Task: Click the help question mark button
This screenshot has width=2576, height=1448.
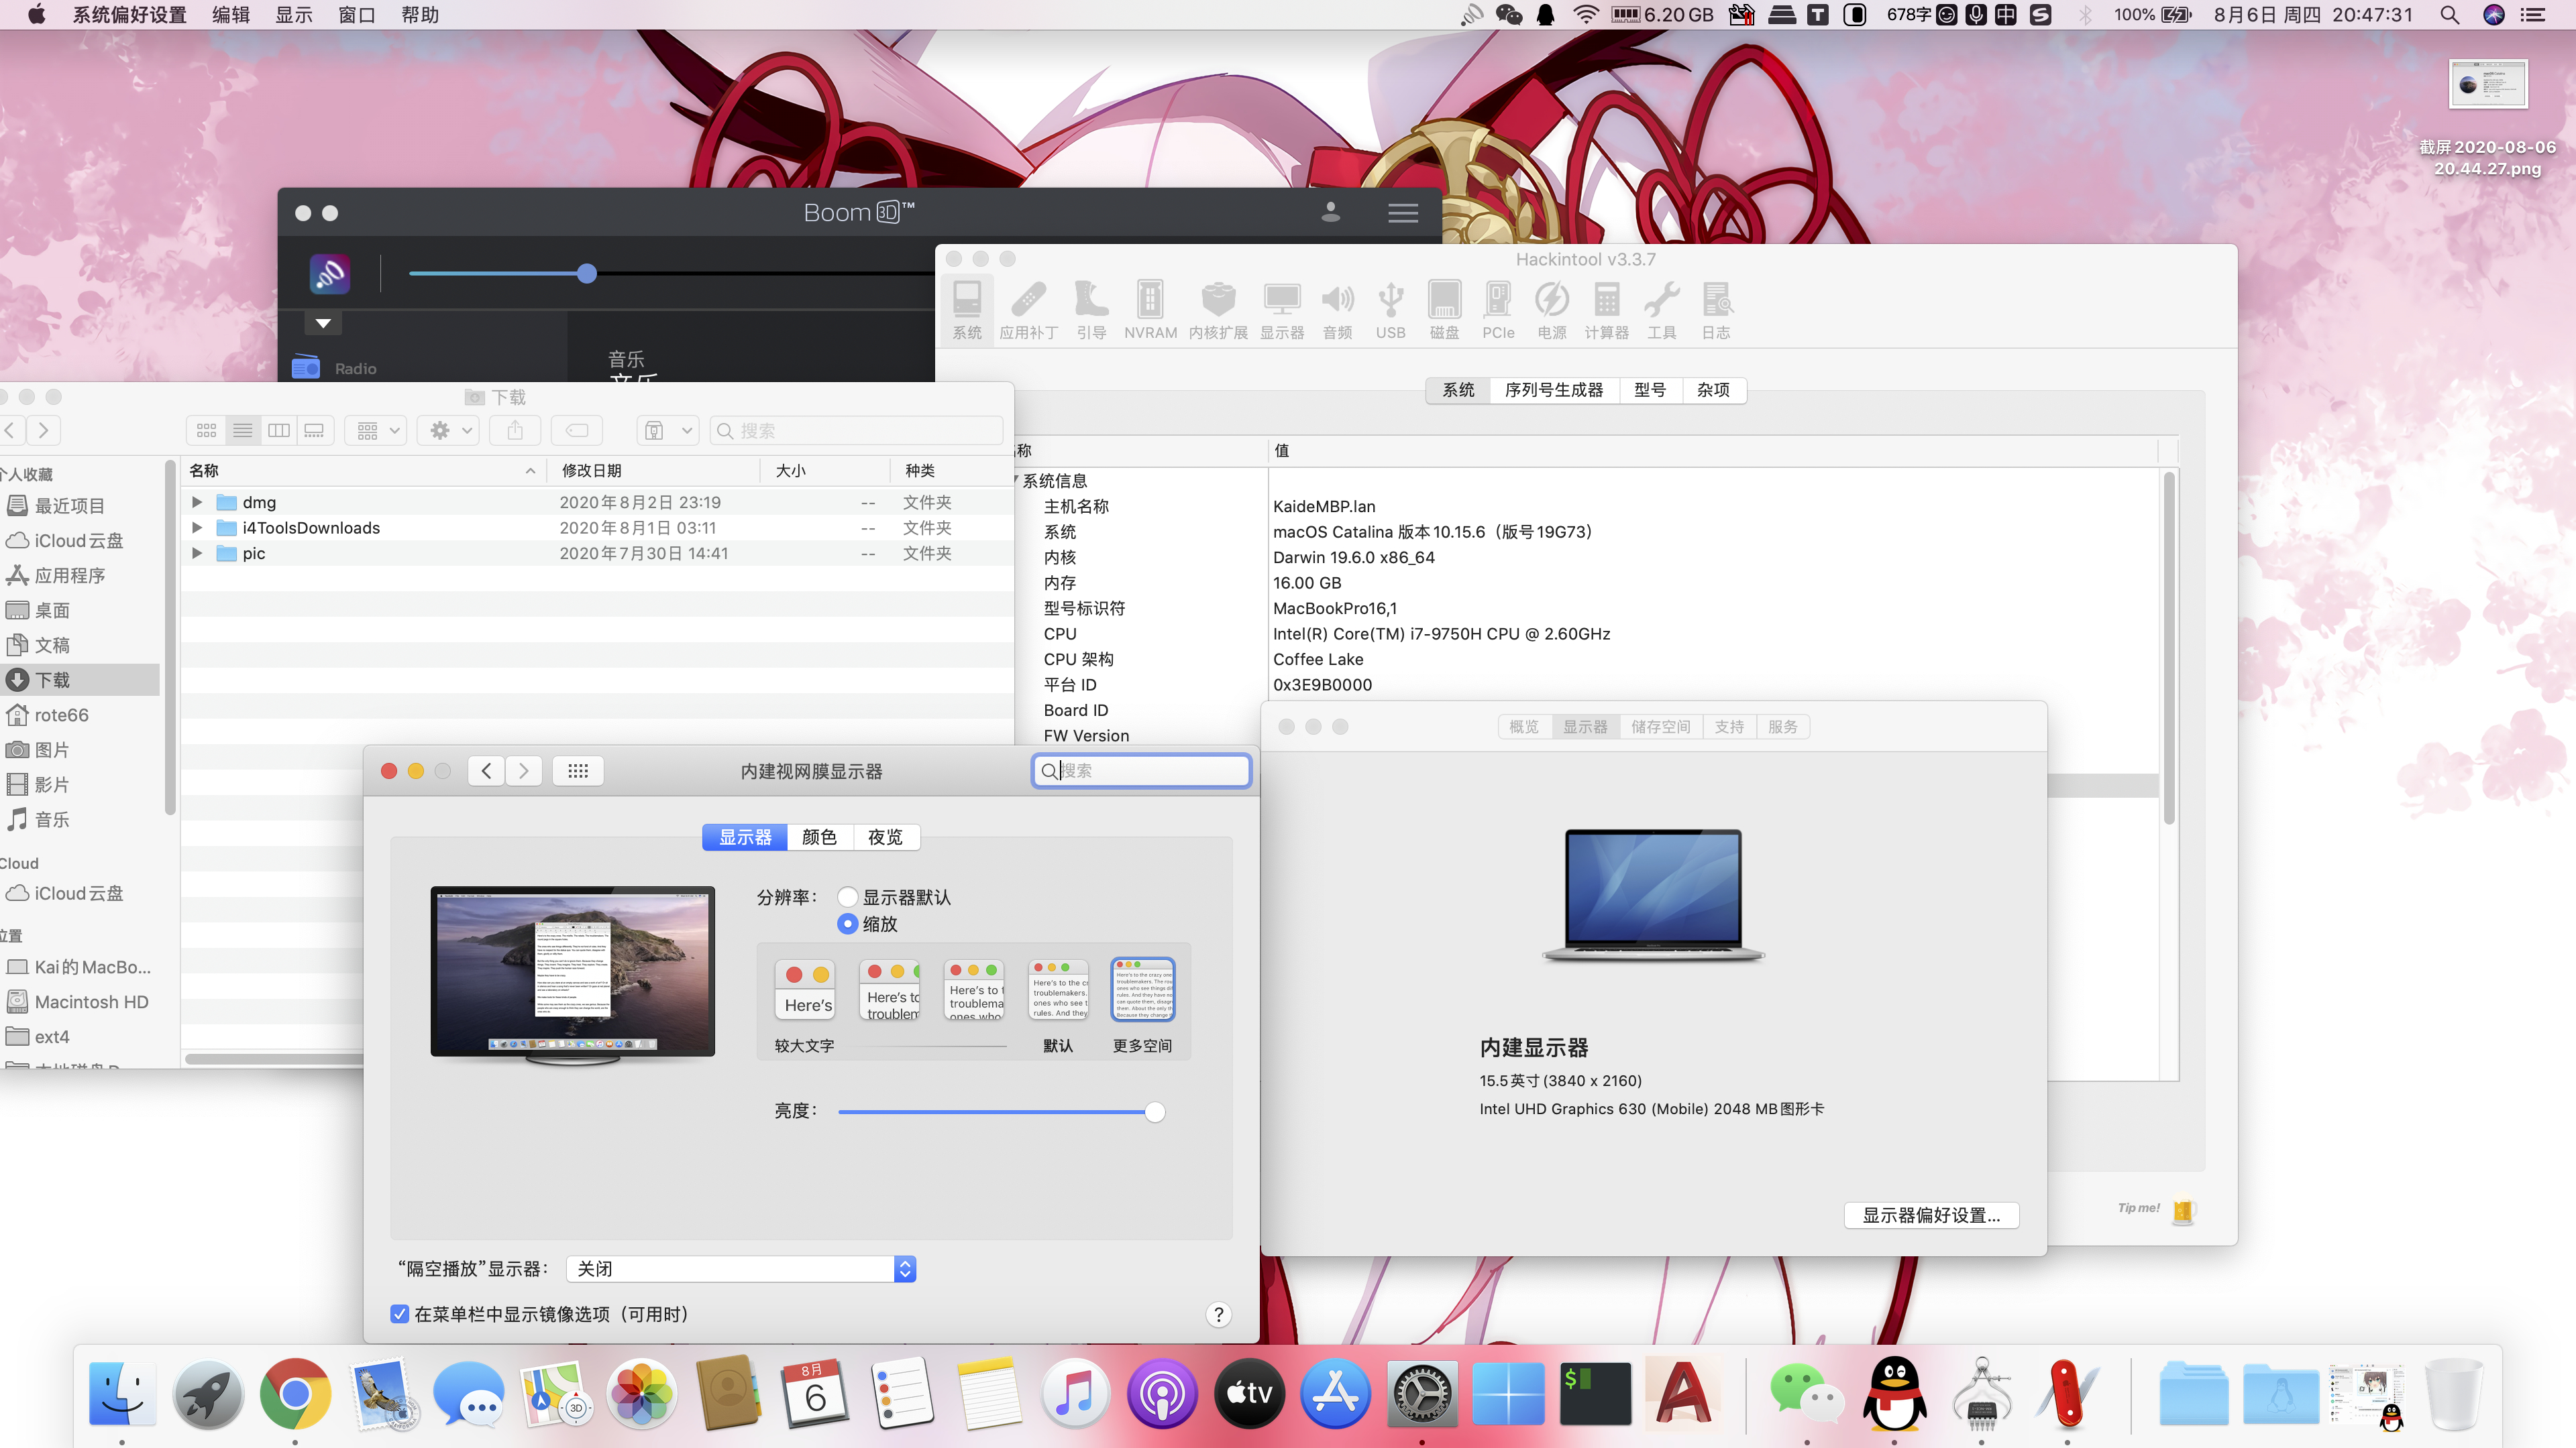Action: point(1218,1315)
